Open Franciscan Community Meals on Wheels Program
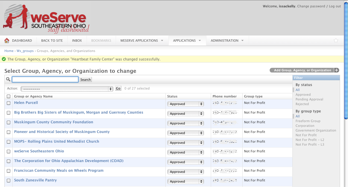348x187 pixels. (59, 171)
